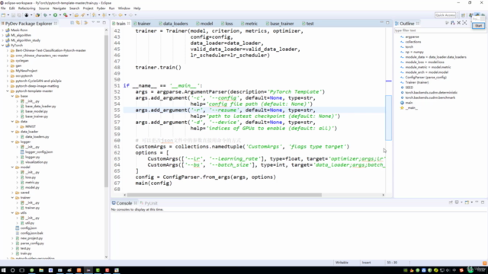This screenshot has height=274, width=488.
Task: Open the New file dropdown arrow
Action: coord(8,15)
